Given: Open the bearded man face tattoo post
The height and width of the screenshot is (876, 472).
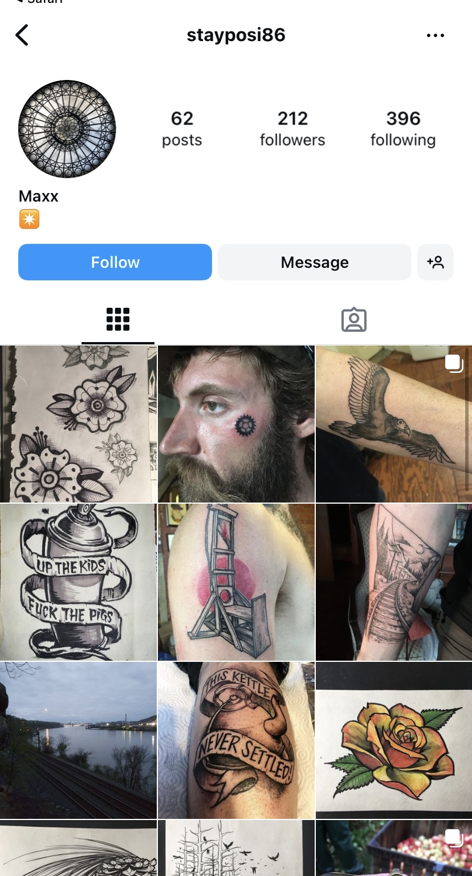Looking at the screenshot, I should tap(236, 424).
